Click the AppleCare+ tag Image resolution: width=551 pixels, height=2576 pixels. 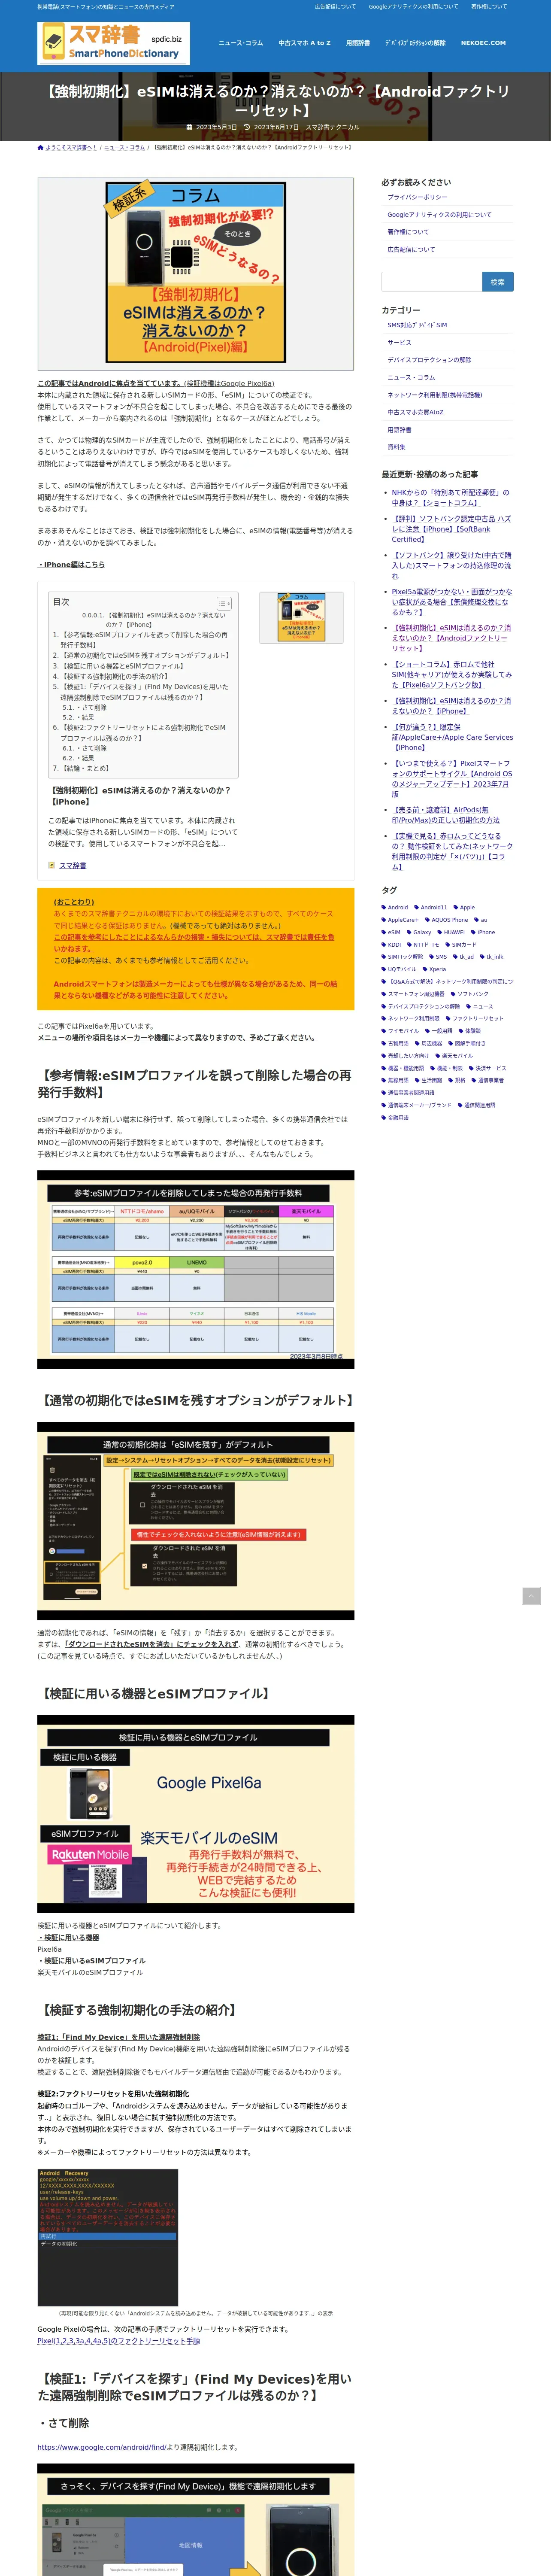[x=400, y=920]
